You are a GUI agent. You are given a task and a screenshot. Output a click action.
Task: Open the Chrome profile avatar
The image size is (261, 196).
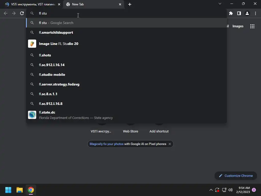[x=247, y=13]
